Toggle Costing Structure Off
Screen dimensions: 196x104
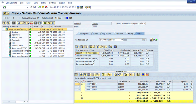[30, 18]
